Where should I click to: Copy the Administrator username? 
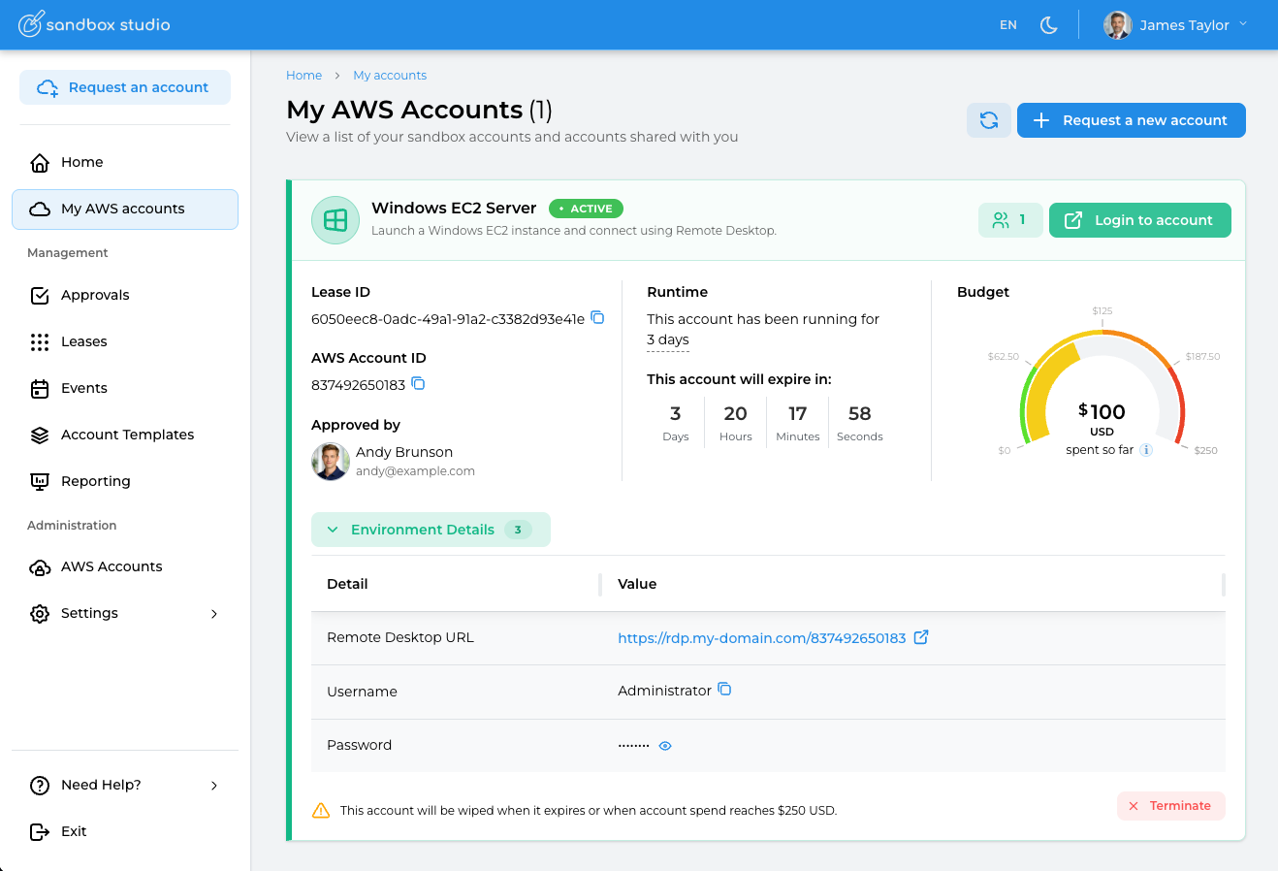pos(724,690)
